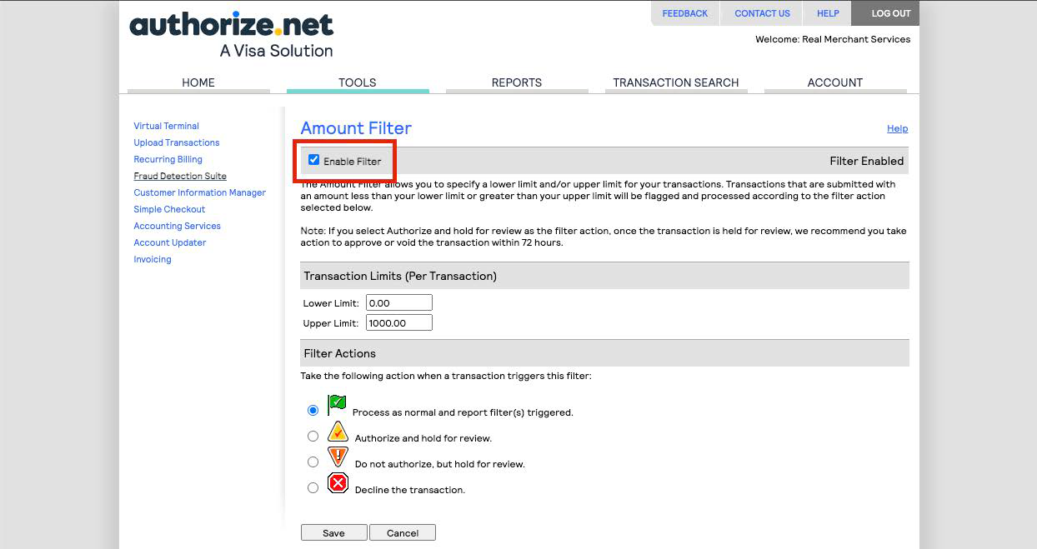Screen dimensions: 1037x549
Task: Choose Do not authorize, but hold radio
Action: click(x=313, y=462)
